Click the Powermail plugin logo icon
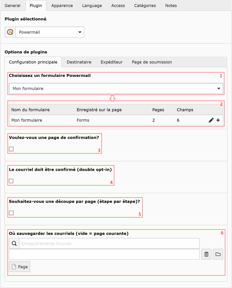The image size is (232, 288). coord(10,32)
